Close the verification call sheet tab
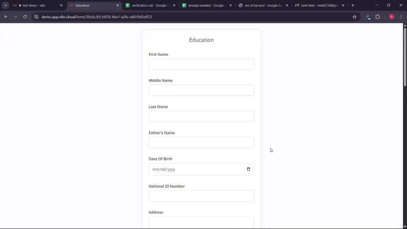This screenshot has width=407, height=229. tap(174, 5)
